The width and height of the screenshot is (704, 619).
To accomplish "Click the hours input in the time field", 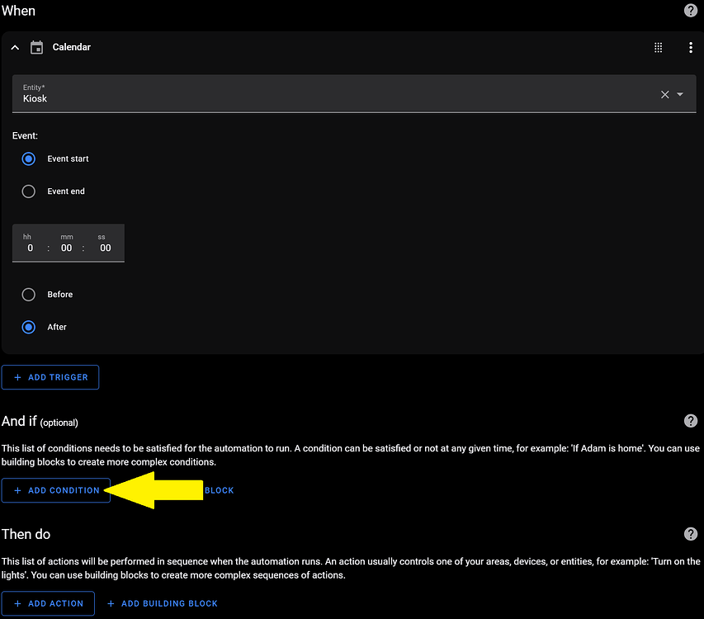I will coord(30,248).
